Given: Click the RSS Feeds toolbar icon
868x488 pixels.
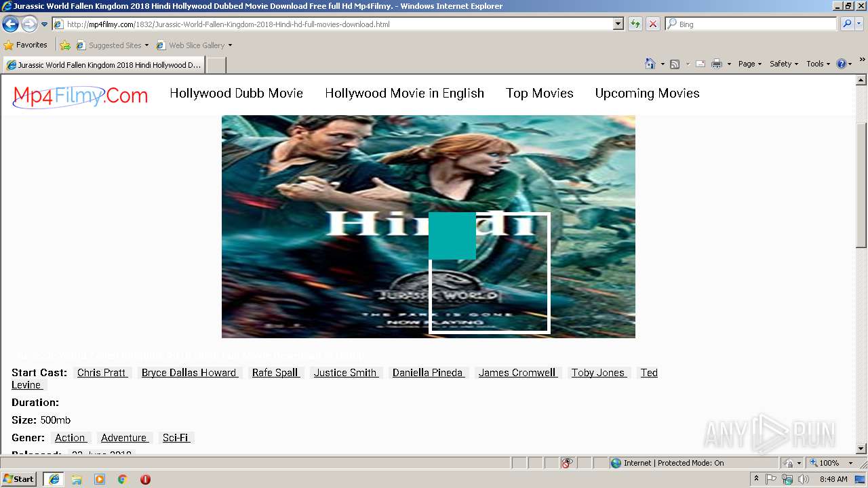Looking at the screenshot, I should pyautogui.click(x=675, y=64).
